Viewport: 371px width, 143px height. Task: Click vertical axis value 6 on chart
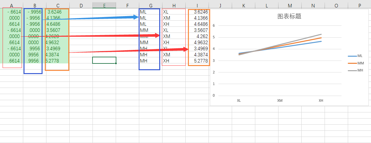click(214, 25)
